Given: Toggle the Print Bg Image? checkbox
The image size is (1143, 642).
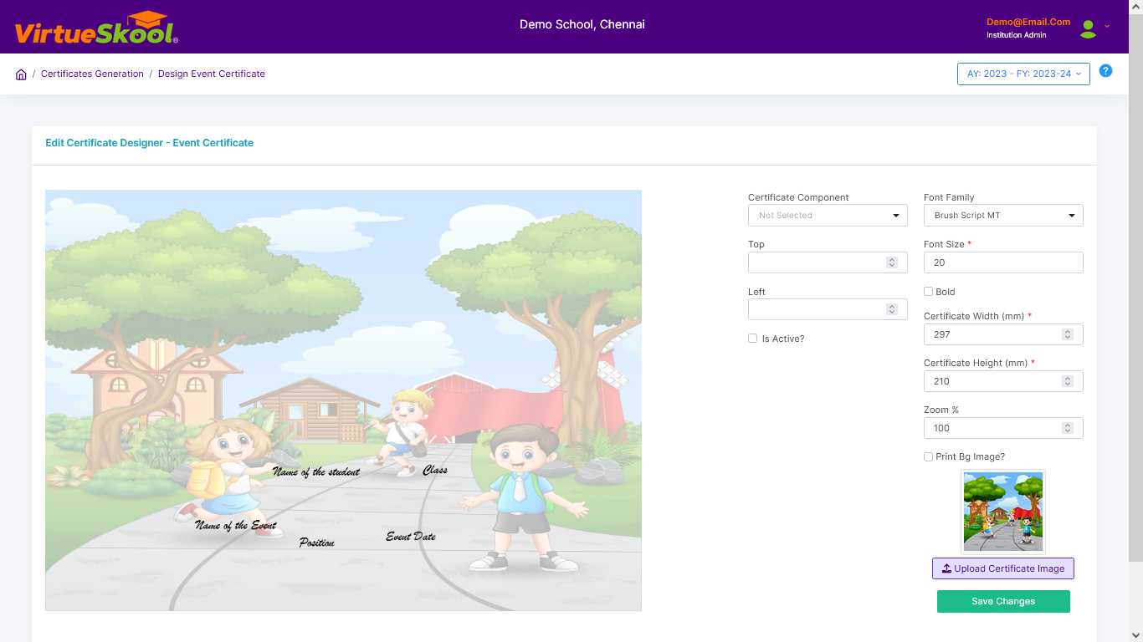Looking at the screenshot, I should tap(928, 456).
